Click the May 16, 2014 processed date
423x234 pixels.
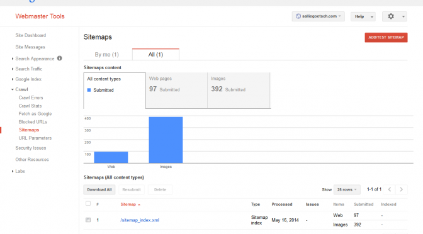click(285, 220)
